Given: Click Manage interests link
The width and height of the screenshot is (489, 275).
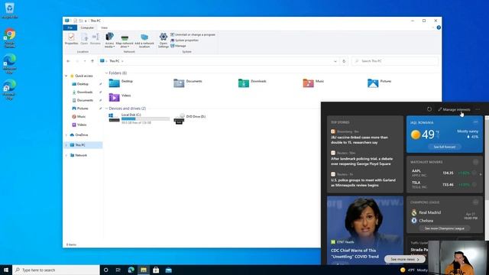Looking at the screenshot, I should (454, 109).
